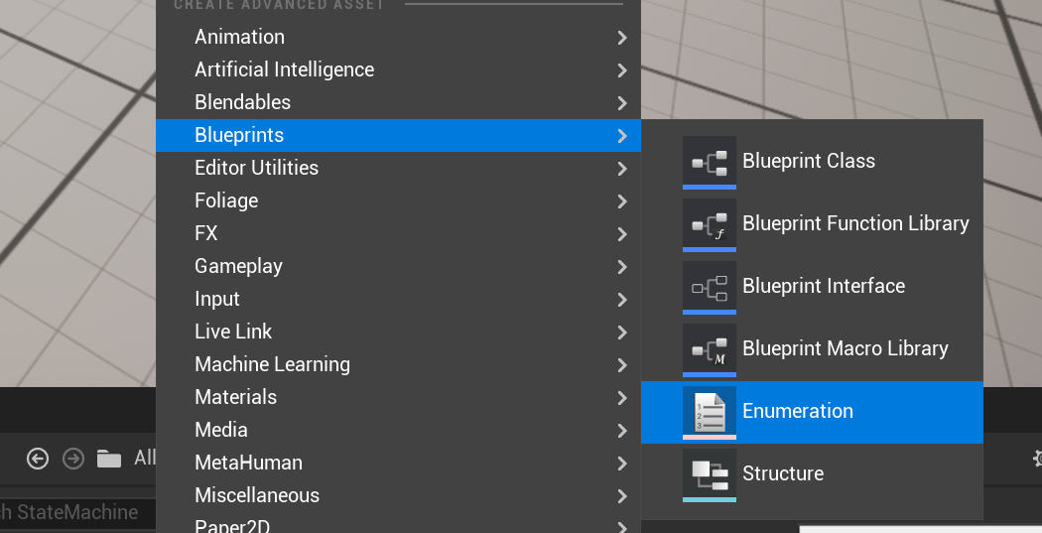The height and width of the screenshot is (533, 1042).
Task: Click the Blueprint Interface icon
Action: [710, 286]
